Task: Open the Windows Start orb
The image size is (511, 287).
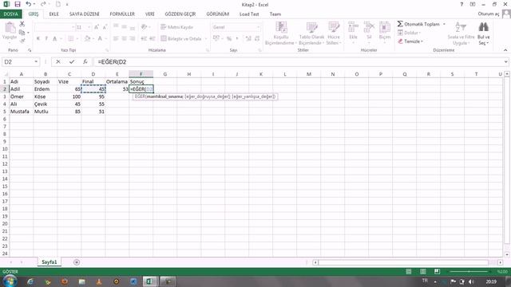Action: [10, 281]
